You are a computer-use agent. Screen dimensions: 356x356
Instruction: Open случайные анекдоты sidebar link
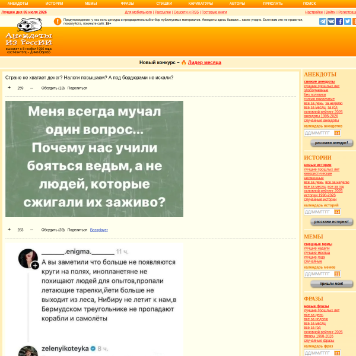321,120
